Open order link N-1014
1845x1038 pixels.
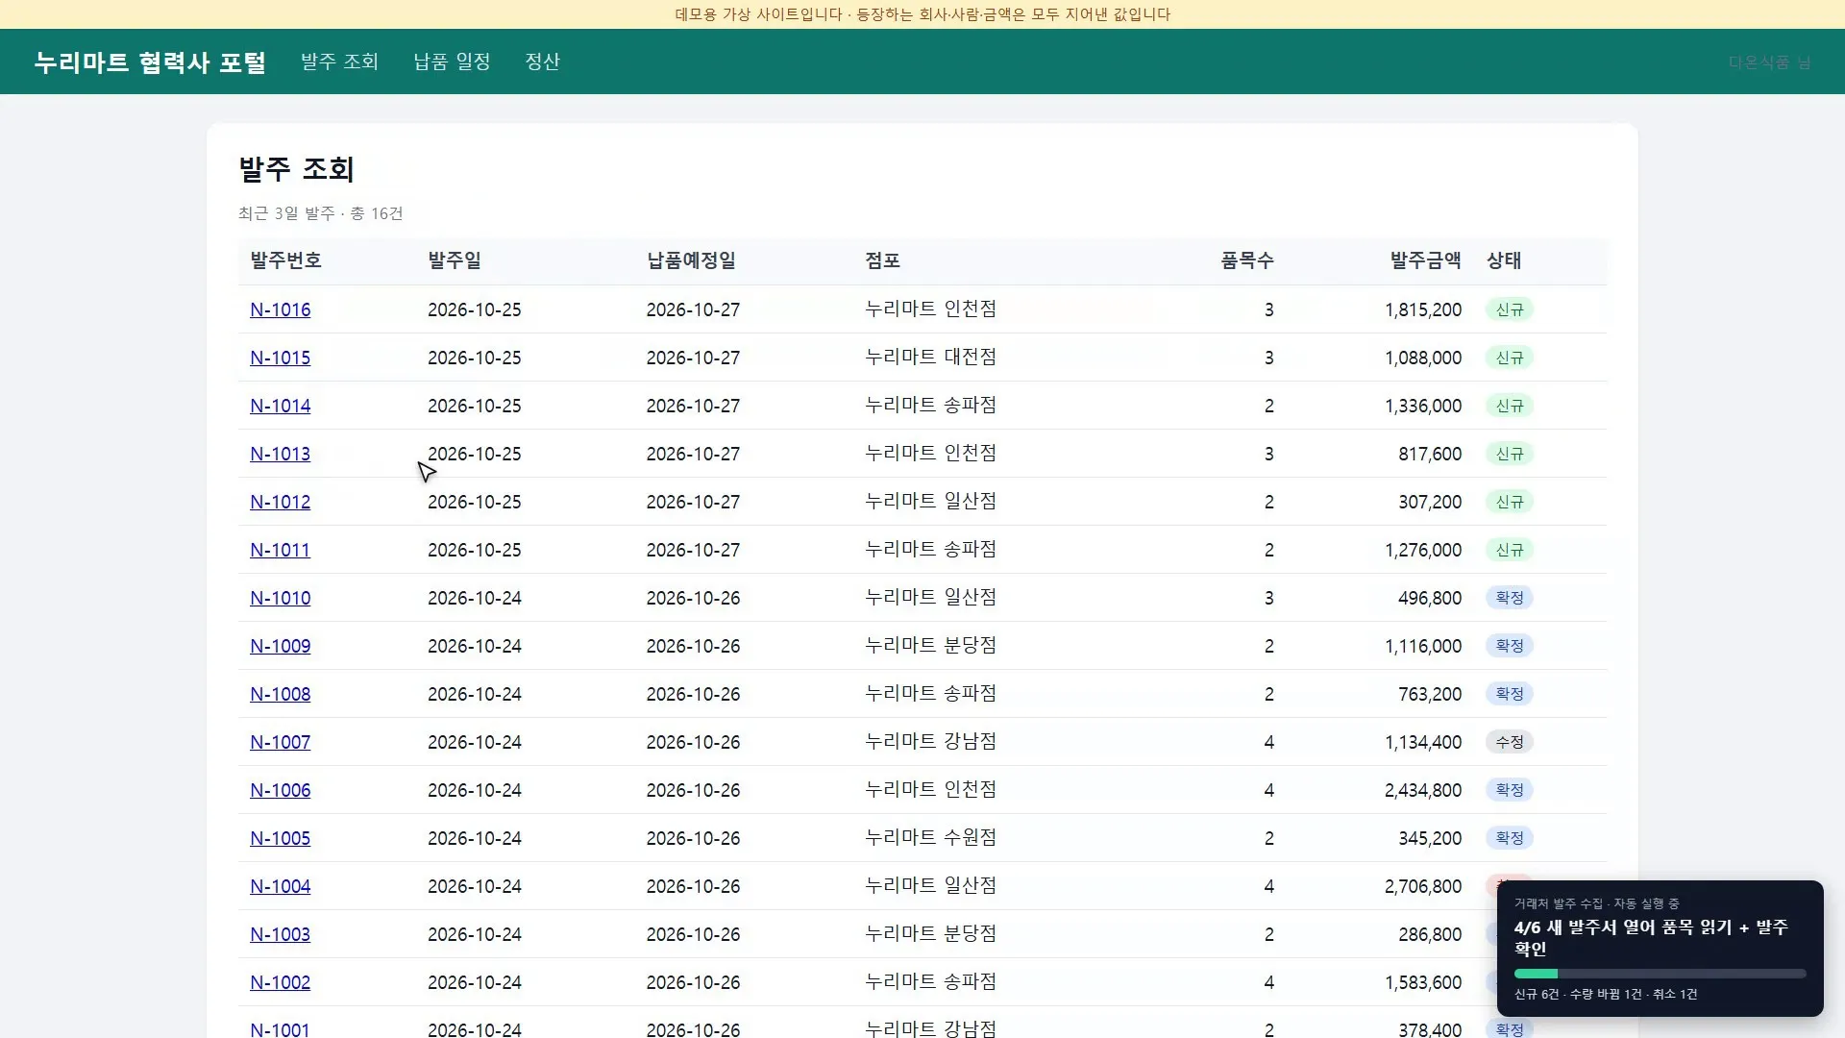[280, 406]
